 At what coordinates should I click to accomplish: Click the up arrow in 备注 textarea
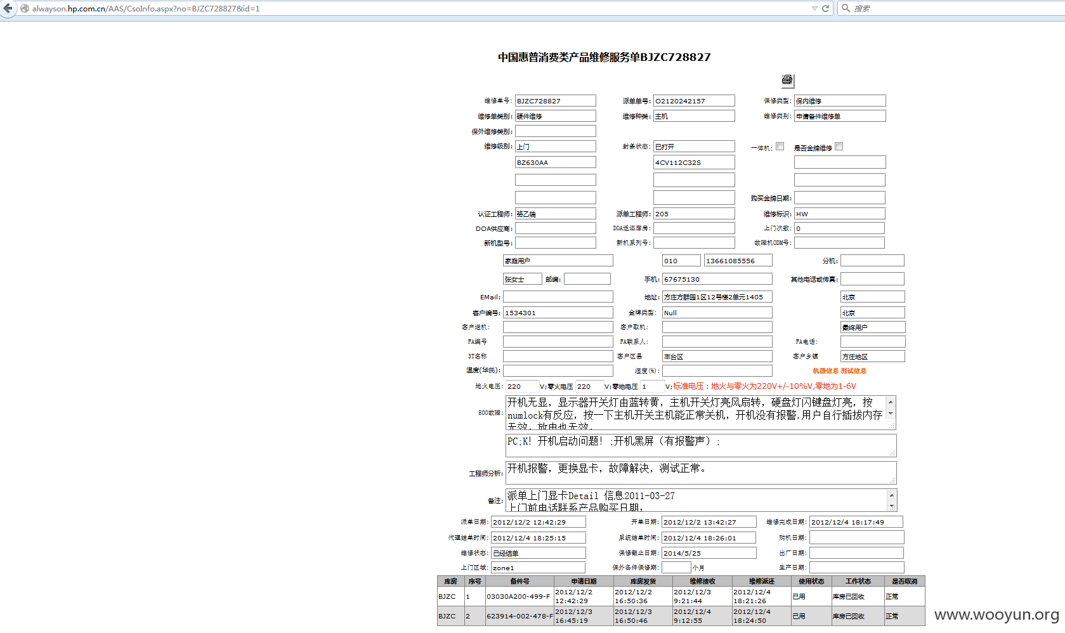(x=892, y=495)
